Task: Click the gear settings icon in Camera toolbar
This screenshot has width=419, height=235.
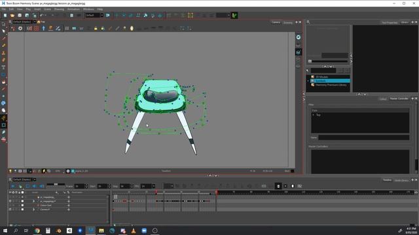Action: click(20, 28)
